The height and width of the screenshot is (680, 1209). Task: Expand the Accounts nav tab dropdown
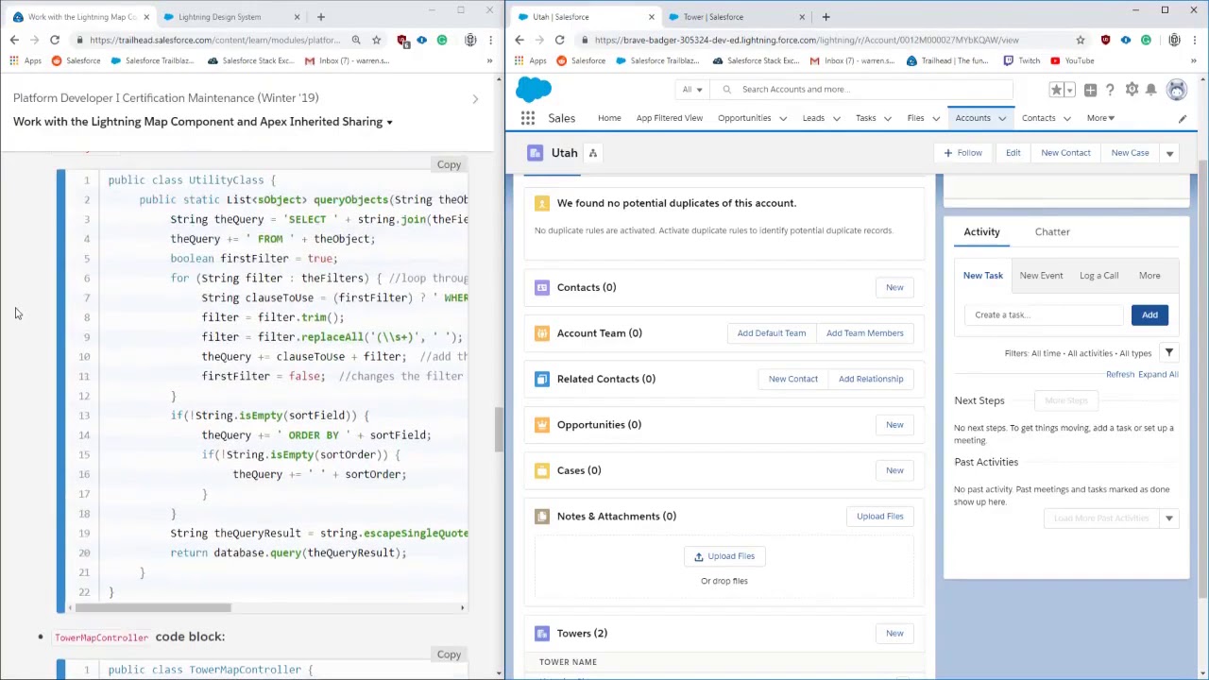click(x=1002, y=119)
